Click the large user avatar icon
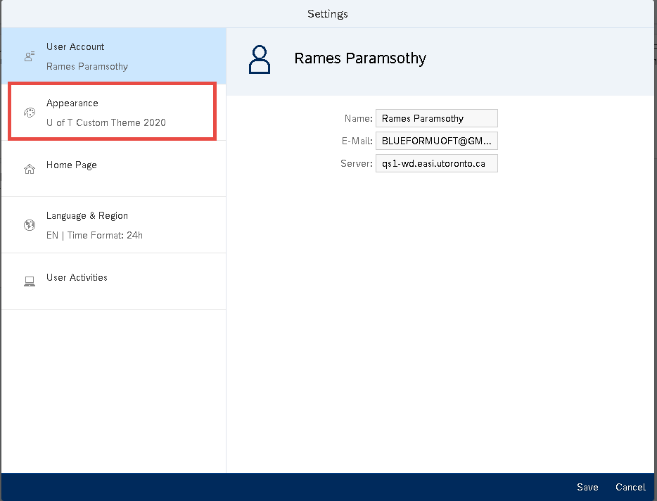 [260, 60]
